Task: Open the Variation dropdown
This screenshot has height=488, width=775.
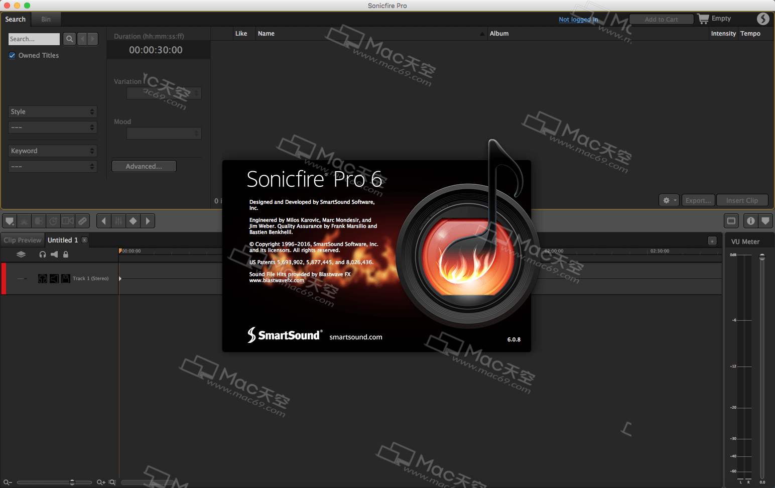Action: pos(164,93)
